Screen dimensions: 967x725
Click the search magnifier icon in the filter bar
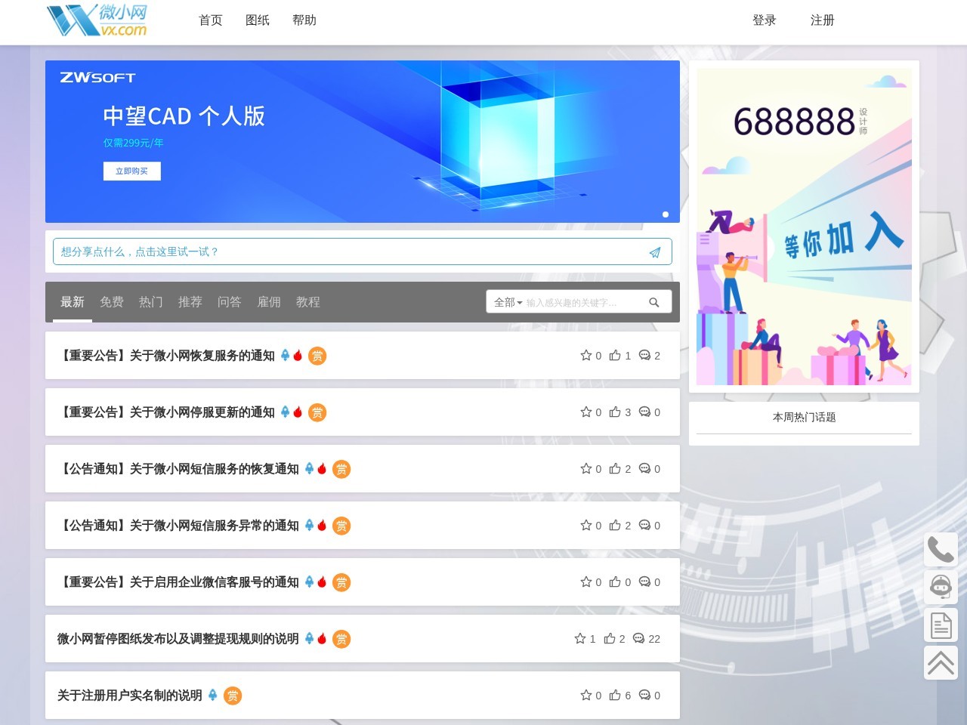(x=654, y=301)
